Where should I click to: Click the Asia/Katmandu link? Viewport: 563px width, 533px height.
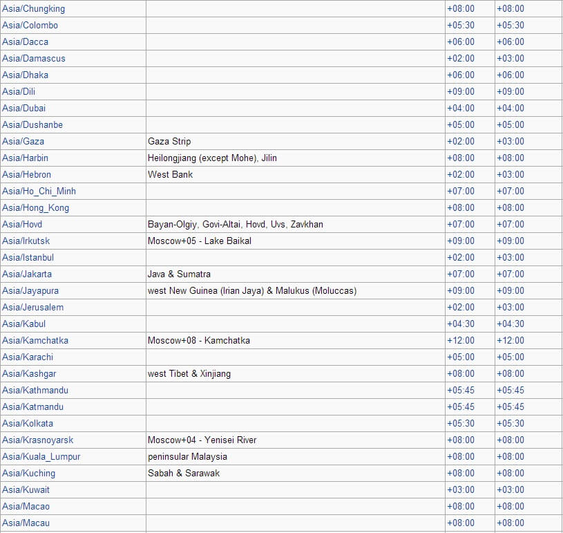(x=32, y=406)
